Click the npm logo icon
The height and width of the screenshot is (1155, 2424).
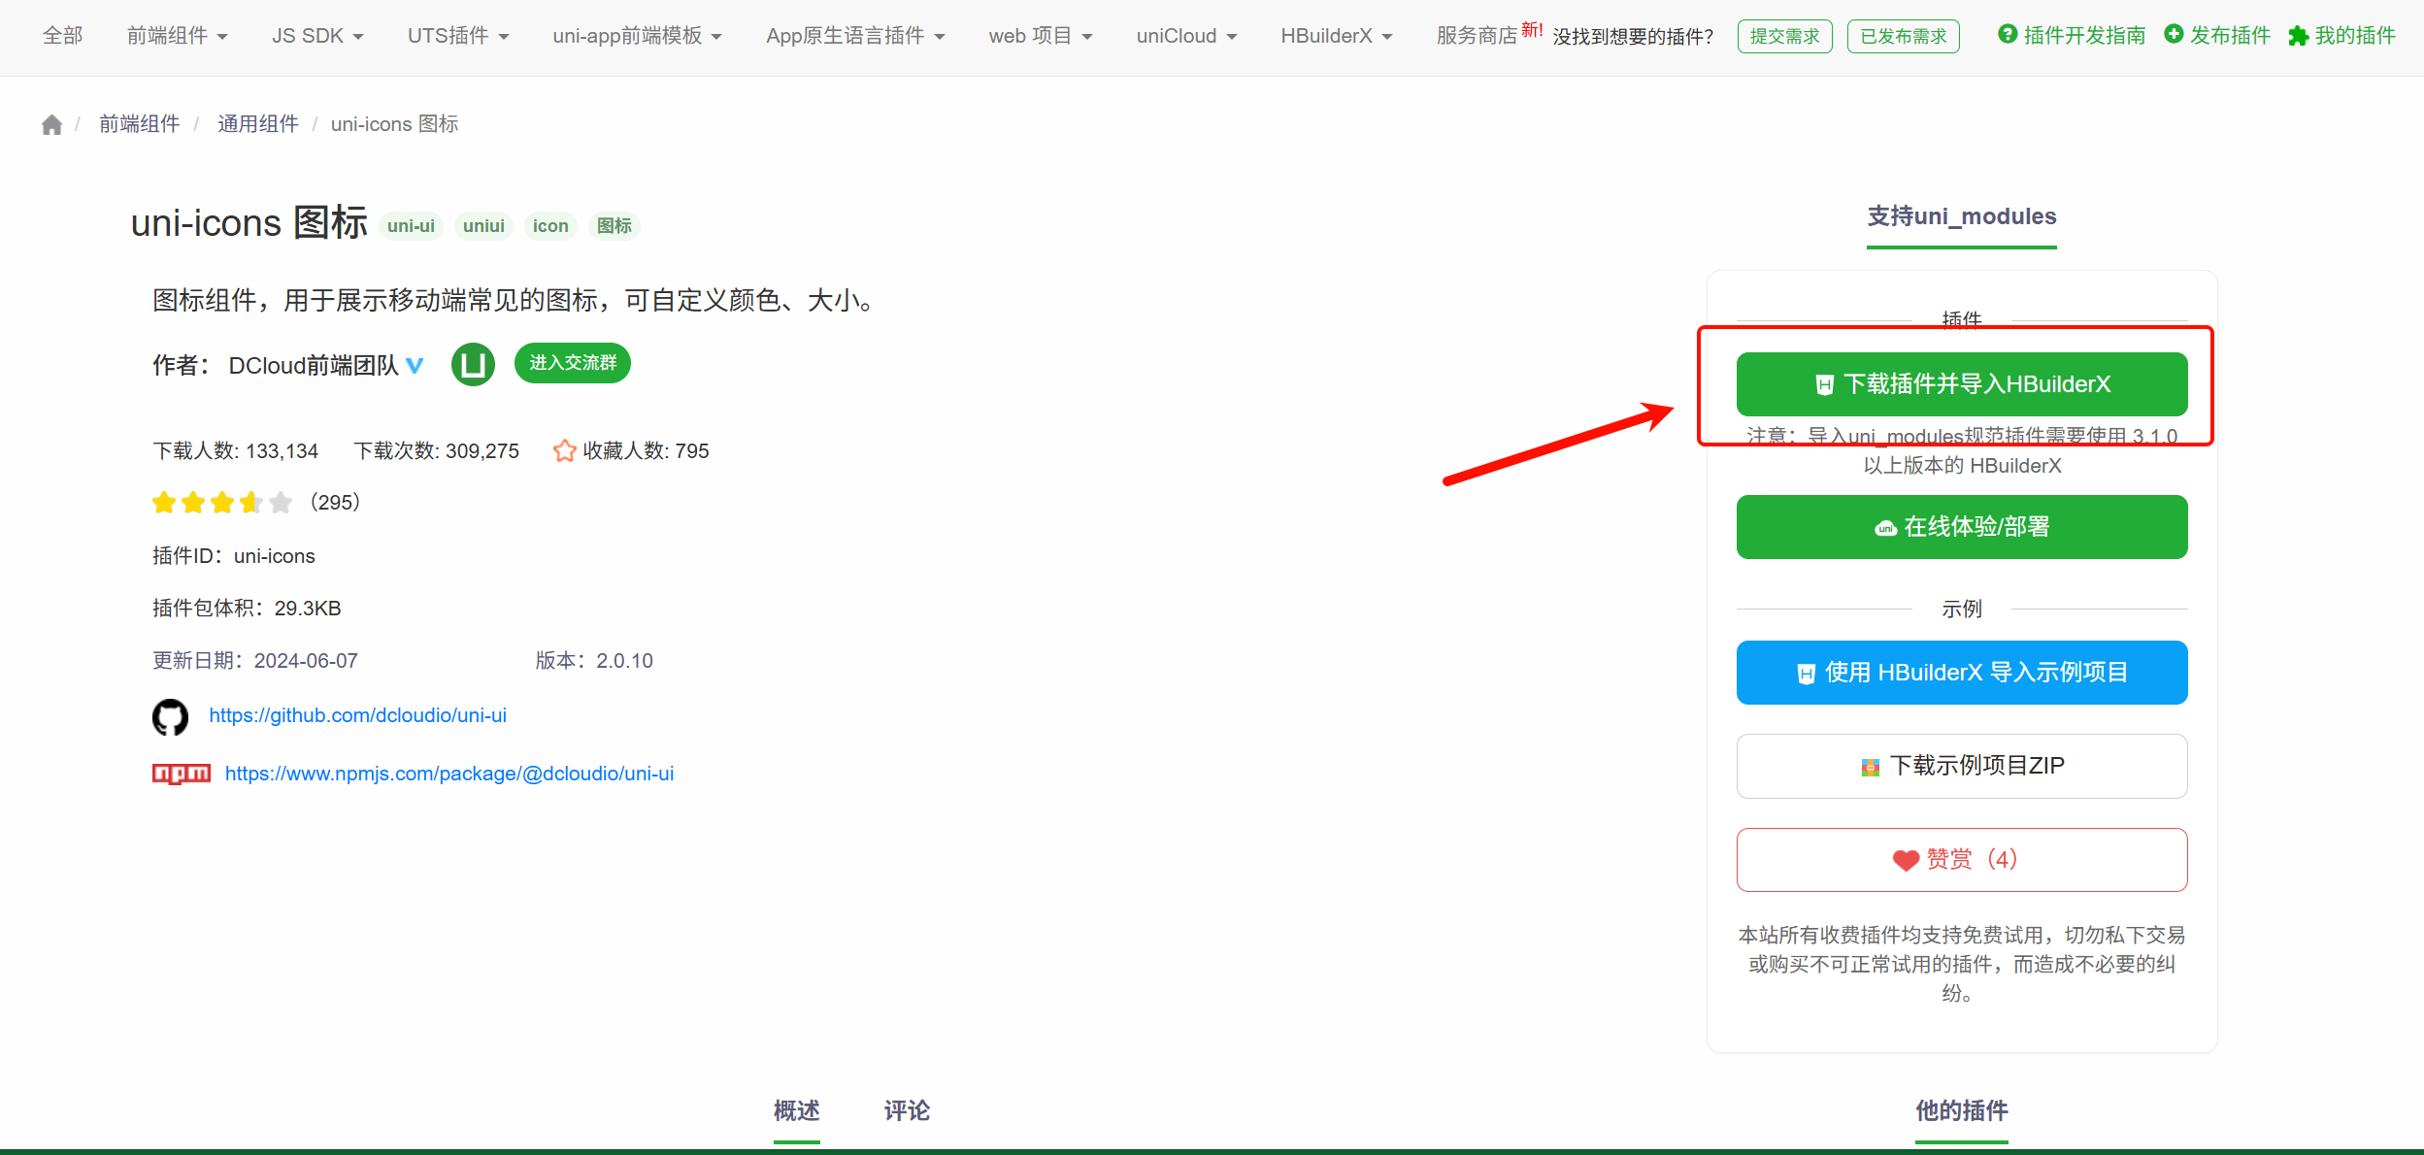(182, 774)
